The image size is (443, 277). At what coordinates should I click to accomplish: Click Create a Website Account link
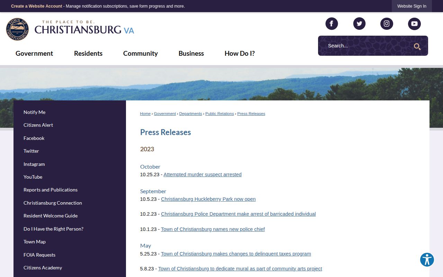pos(37,6)
